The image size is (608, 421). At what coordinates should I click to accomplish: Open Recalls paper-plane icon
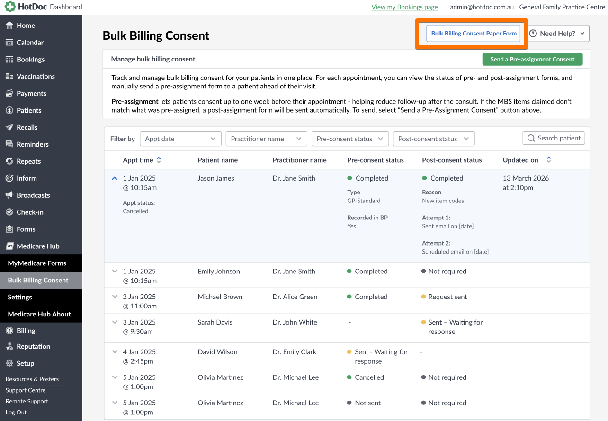(9, 128)
